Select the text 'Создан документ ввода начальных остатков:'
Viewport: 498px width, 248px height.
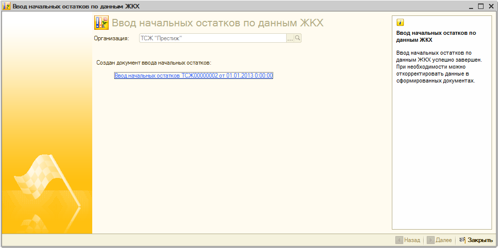154,63
